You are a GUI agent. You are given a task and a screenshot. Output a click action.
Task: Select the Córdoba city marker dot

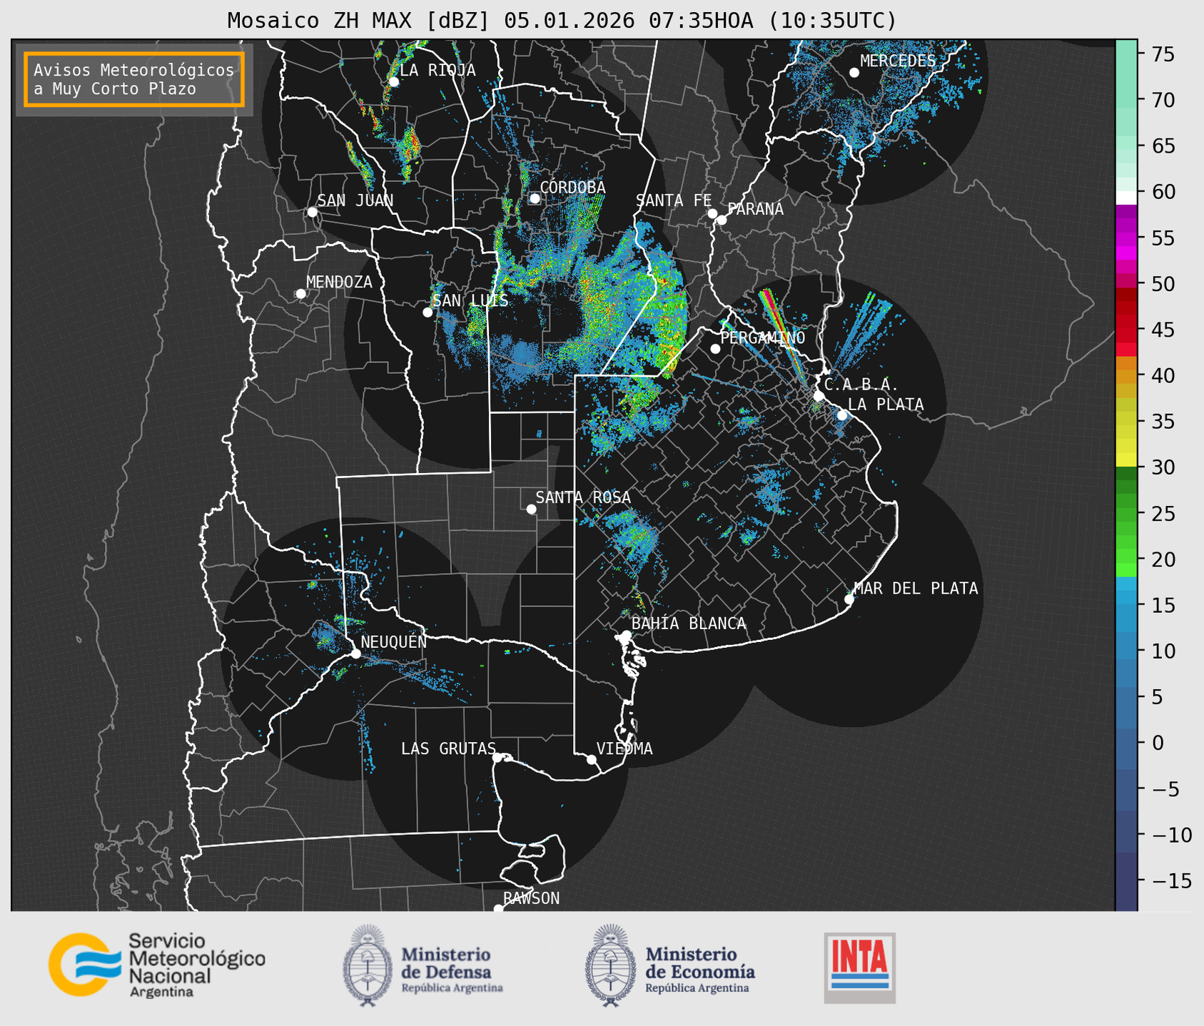535,198
